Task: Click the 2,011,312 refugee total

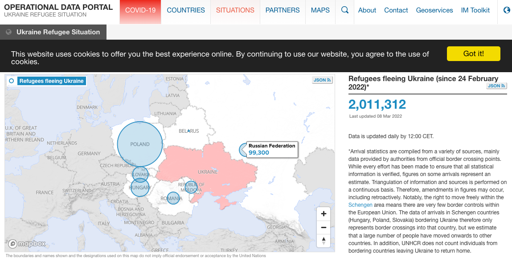Action: tap(377, 105)
